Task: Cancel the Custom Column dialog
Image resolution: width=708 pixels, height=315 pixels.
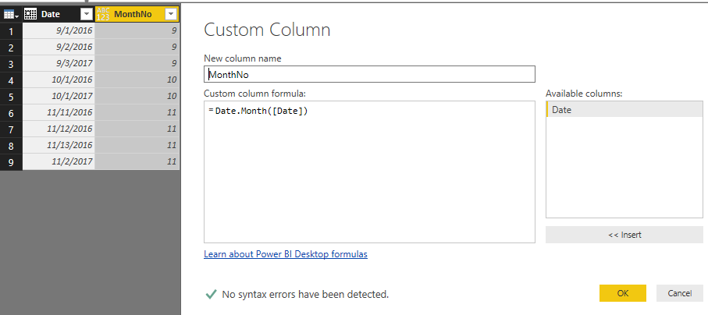Action: (680, 293)
